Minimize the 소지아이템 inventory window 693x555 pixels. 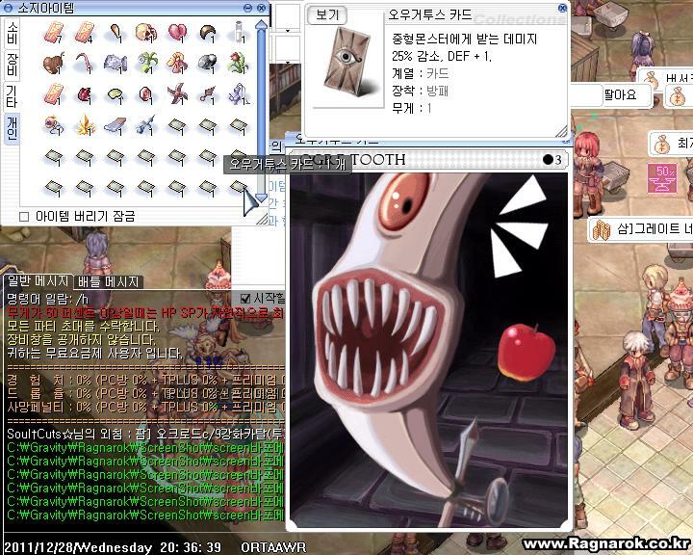pyautogui.click(x=248, y=8)
